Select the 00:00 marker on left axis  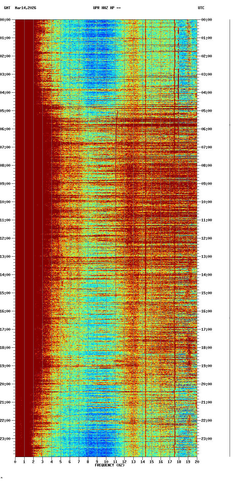point(5,20)
